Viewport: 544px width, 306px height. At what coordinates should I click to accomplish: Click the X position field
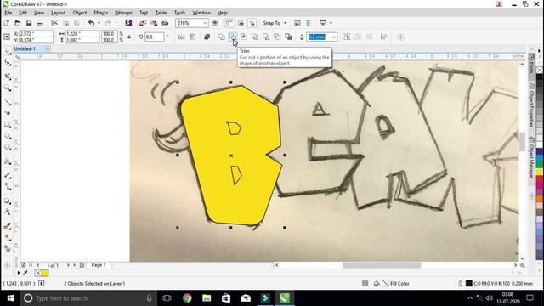tap(36, 34)
